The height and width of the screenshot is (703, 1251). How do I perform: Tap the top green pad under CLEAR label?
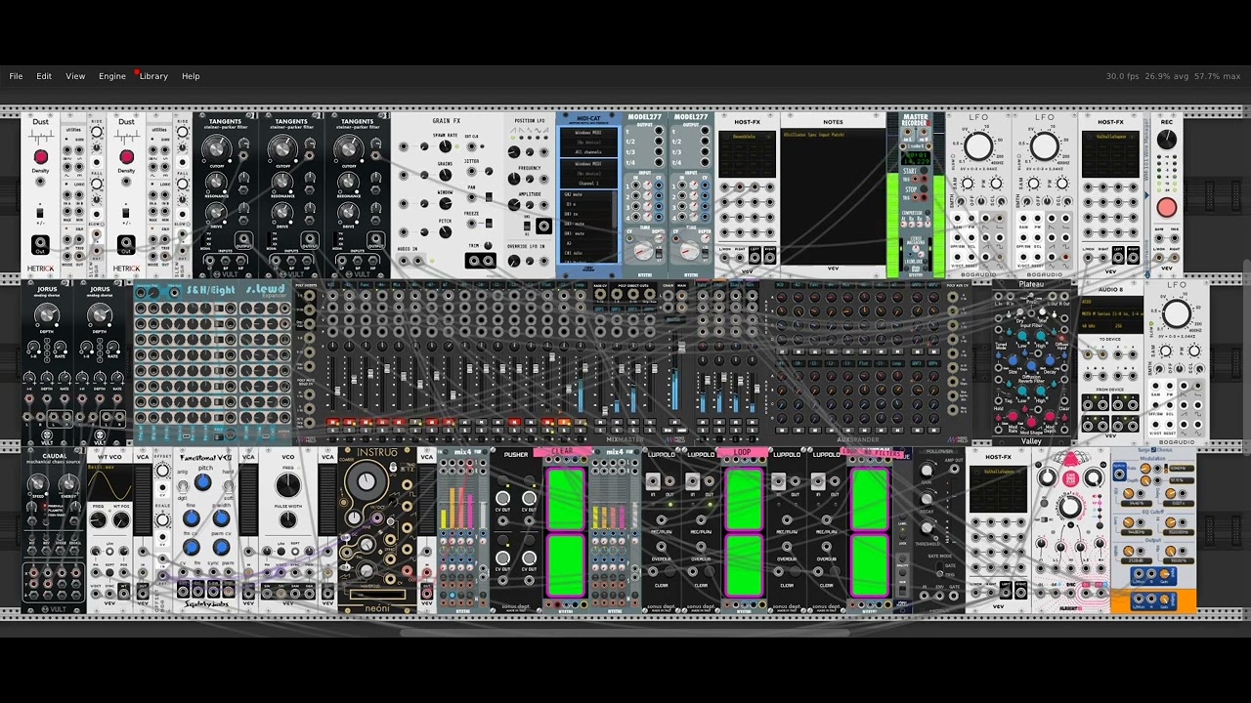coord(565,500)
